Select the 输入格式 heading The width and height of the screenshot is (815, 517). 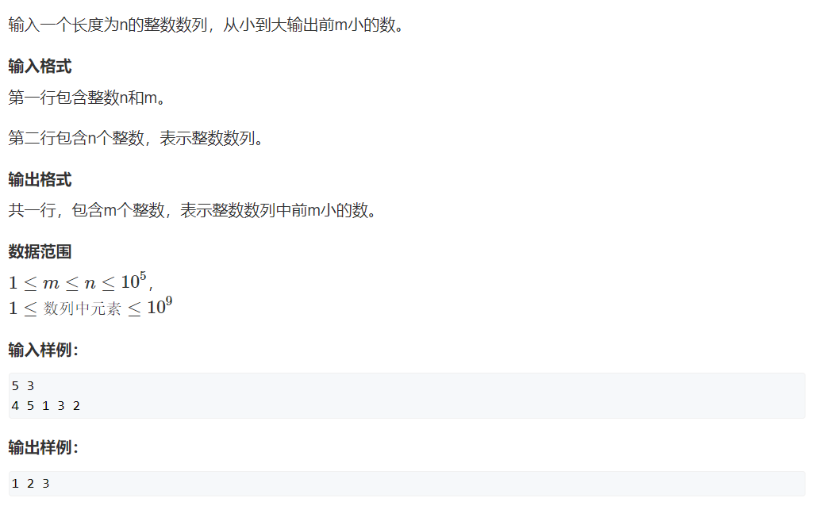[40, 67]
